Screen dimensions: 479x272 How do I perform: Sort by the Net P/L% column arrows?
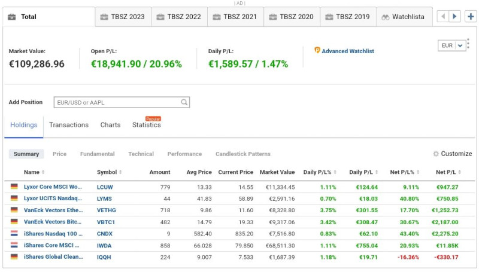(x=418, y=172)
